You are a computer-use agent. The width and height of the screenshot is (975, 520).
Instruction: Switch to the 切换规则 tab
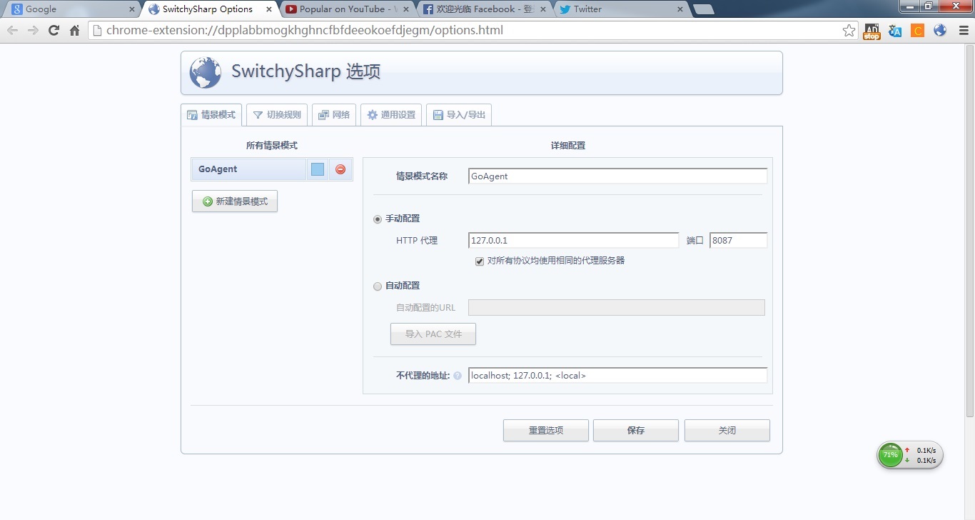click(277, 115)
